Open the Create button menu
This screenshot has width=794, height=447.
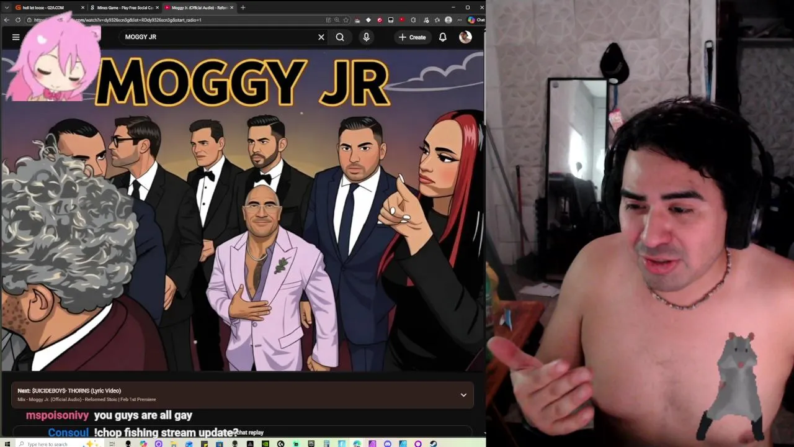tap(413, 37)
